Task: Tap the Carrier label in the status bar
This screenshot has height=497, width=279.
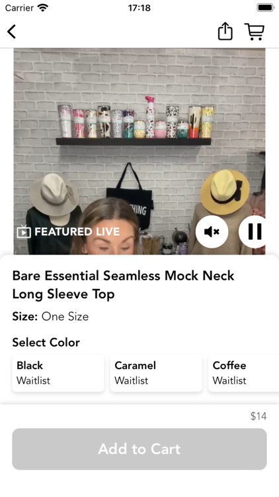Action: 20,7
